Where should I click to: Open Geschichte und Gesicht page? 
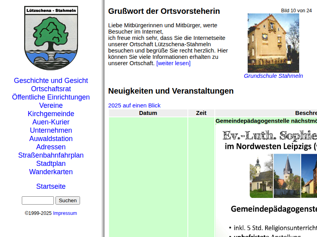pyautogui.click(x=51, y=81)
